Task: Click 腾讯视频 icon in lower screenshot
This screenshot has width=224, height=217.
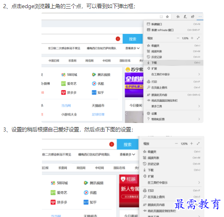Action: (x=86, y=183)
